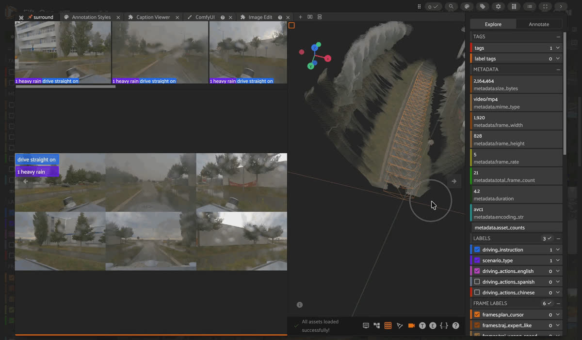Close the Caption Viewer tab
Image resolution: width=582 pixels, height=340 pixels.
tap(177, 17)
